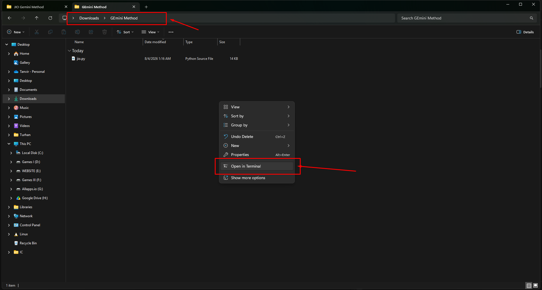Collapse the This PC tree node
Image resolution: width=542 pixels, height=290 pixels.
[x=9, y=144]
